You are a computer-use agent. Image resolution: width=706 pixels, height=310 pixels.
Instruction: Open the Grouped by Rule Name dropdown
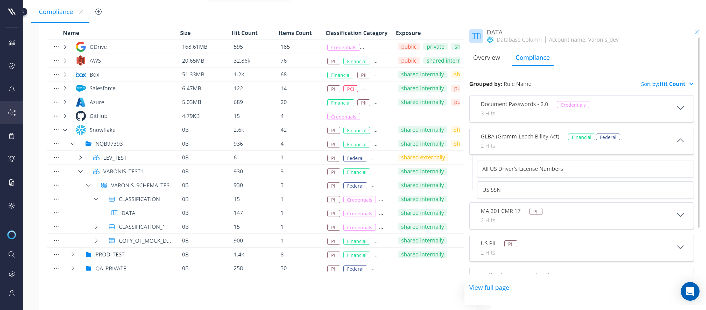518,84
